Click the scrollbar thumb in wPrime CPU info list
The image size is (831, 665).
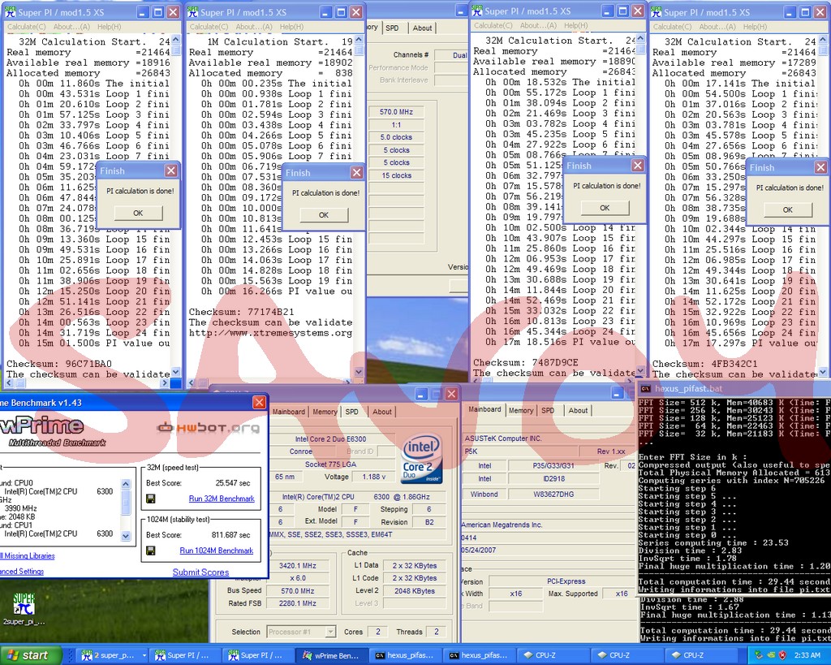126,501
